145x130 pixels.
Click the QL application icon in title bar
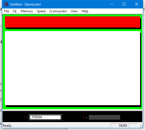6,4
